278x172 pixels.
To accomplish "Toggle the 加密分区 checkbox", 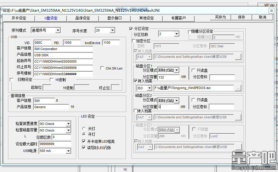I will tap(134, 41).
